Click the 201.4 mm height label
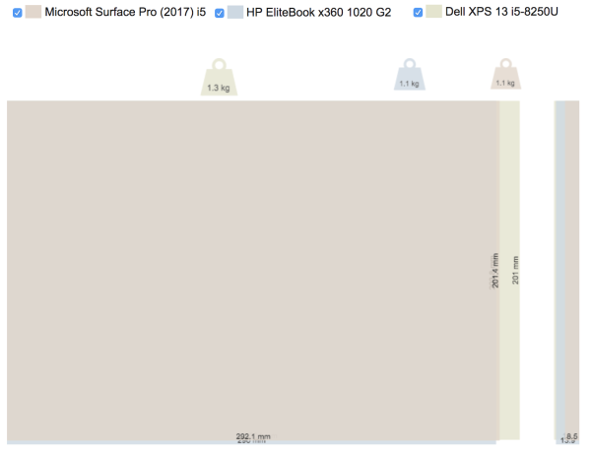Screen dimensions: 591x453 click(494, 271)
